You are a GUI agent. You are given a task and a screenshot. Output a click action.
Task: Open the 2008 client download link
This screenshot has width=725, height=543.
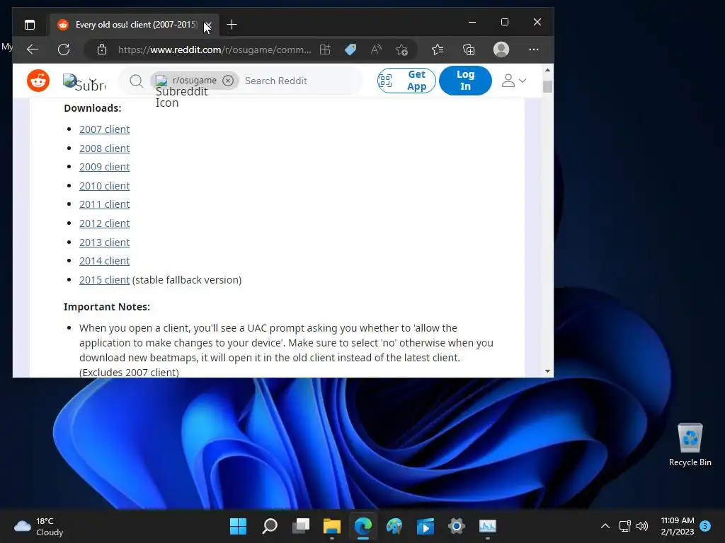point(105,148)
